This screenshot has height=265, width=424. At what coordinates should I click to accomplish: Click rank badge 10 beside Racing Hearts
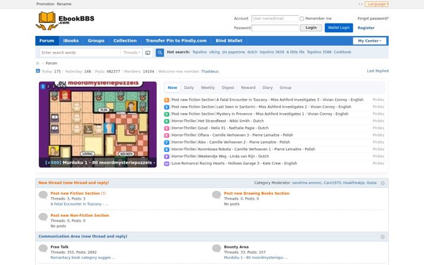tap(167, 164)
